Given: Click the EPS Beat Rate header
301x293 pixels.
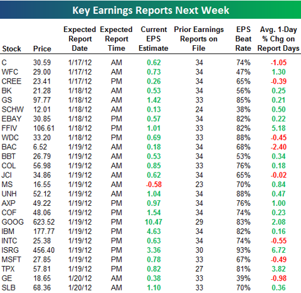Looking at the screenshot, I should point(243,39).
